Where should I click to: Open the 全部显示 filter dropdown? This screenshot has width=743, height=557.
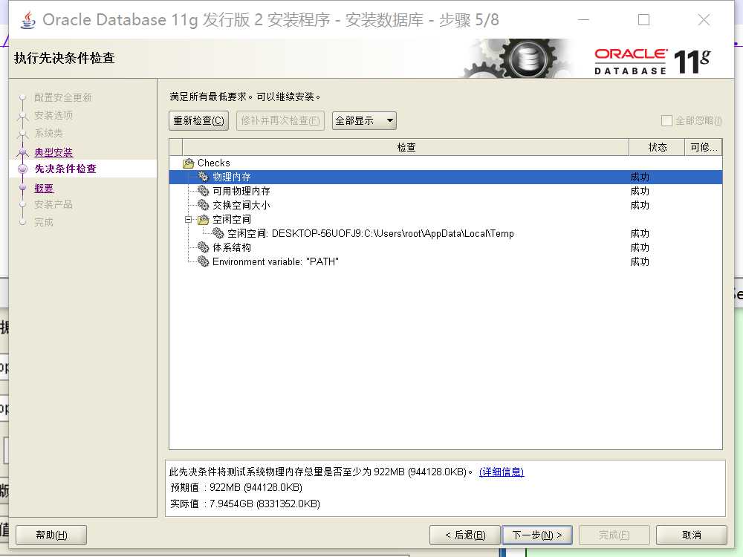click(364, 121)
